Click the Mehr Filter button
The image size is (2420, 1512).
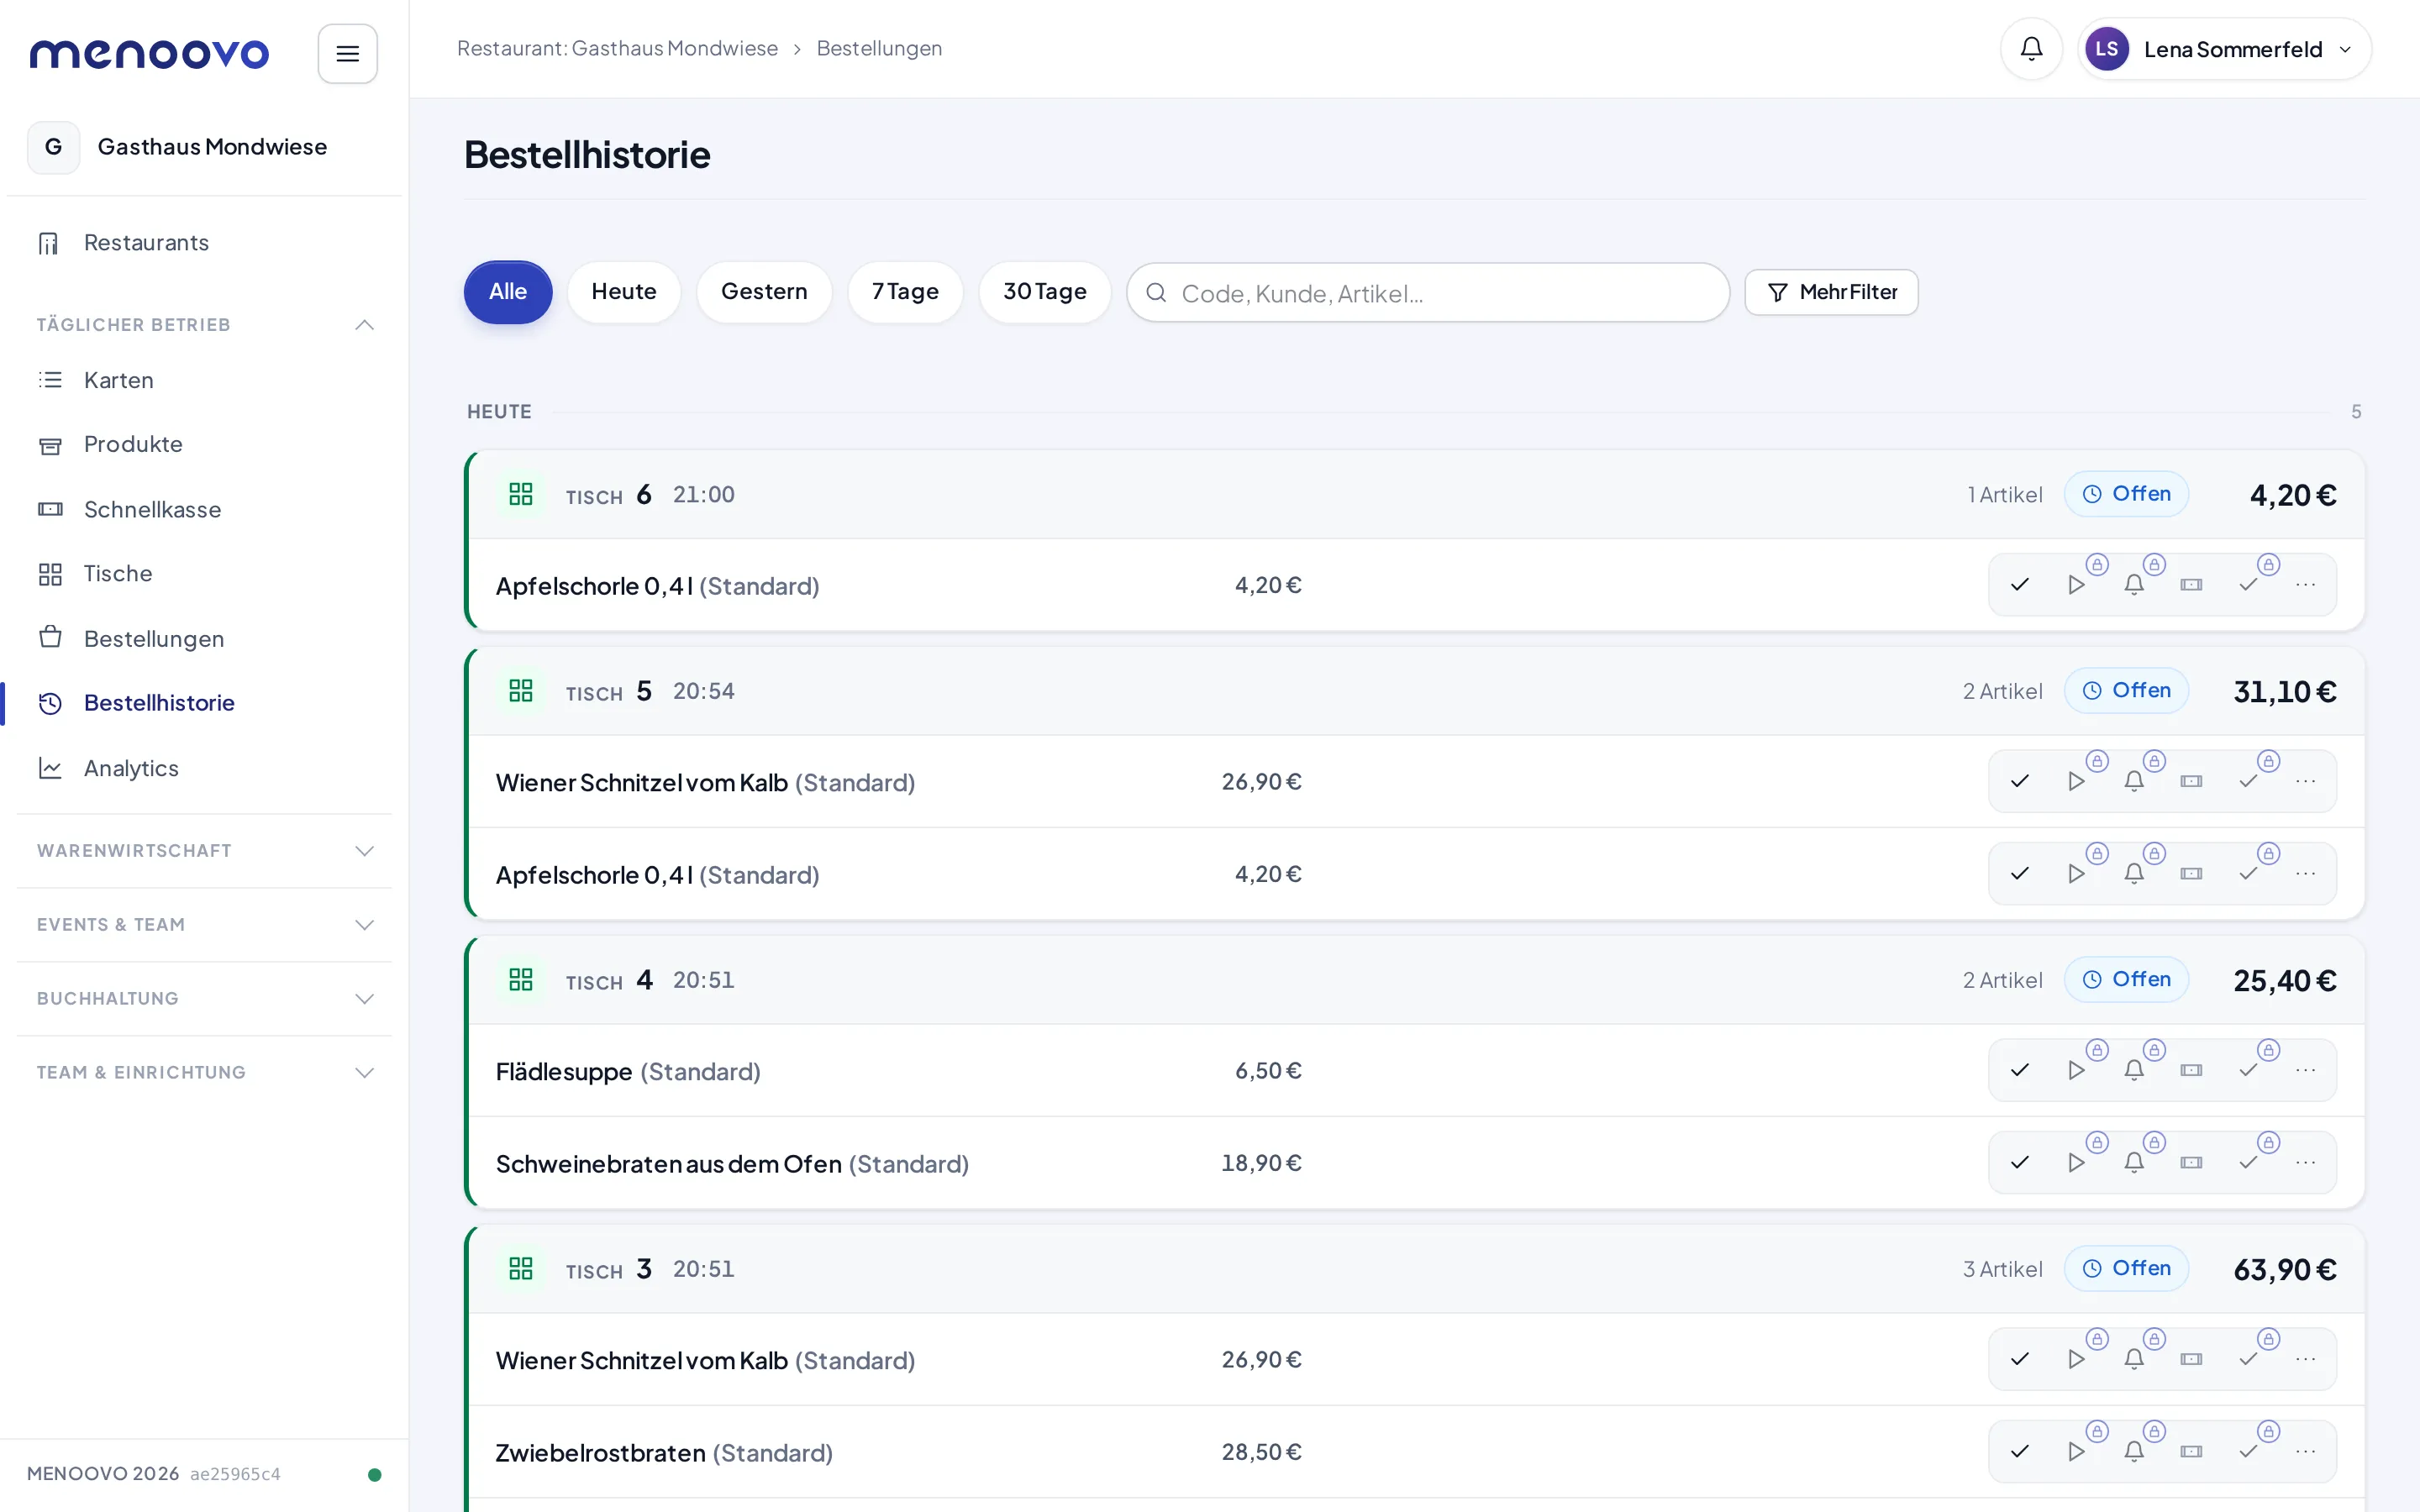tap(1831, 292)
